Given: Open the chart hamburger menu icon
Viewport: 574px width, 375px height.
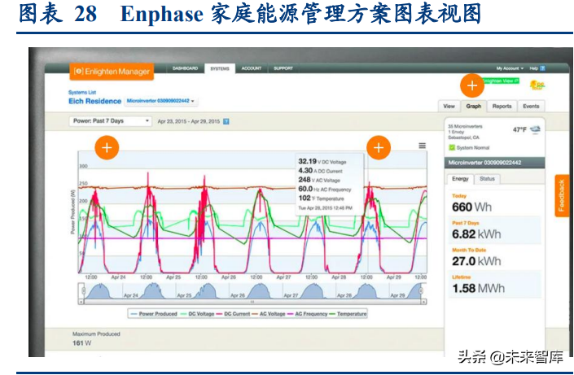Looking at the screenshot, I should click(x=422, y=146).
